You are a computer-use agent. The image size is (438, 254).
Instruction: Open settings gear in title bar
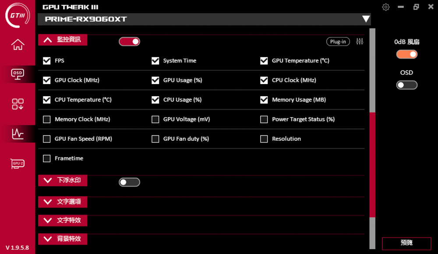coord(386,7)
